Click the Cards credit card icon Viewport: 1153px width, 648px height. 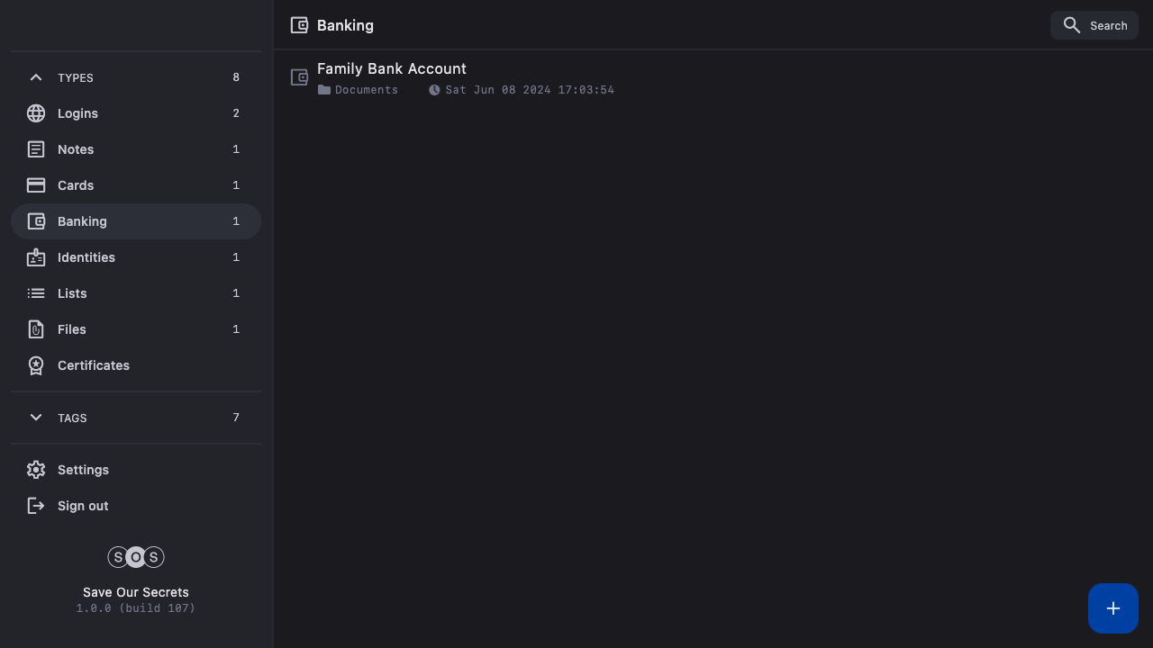pos(36,185)
